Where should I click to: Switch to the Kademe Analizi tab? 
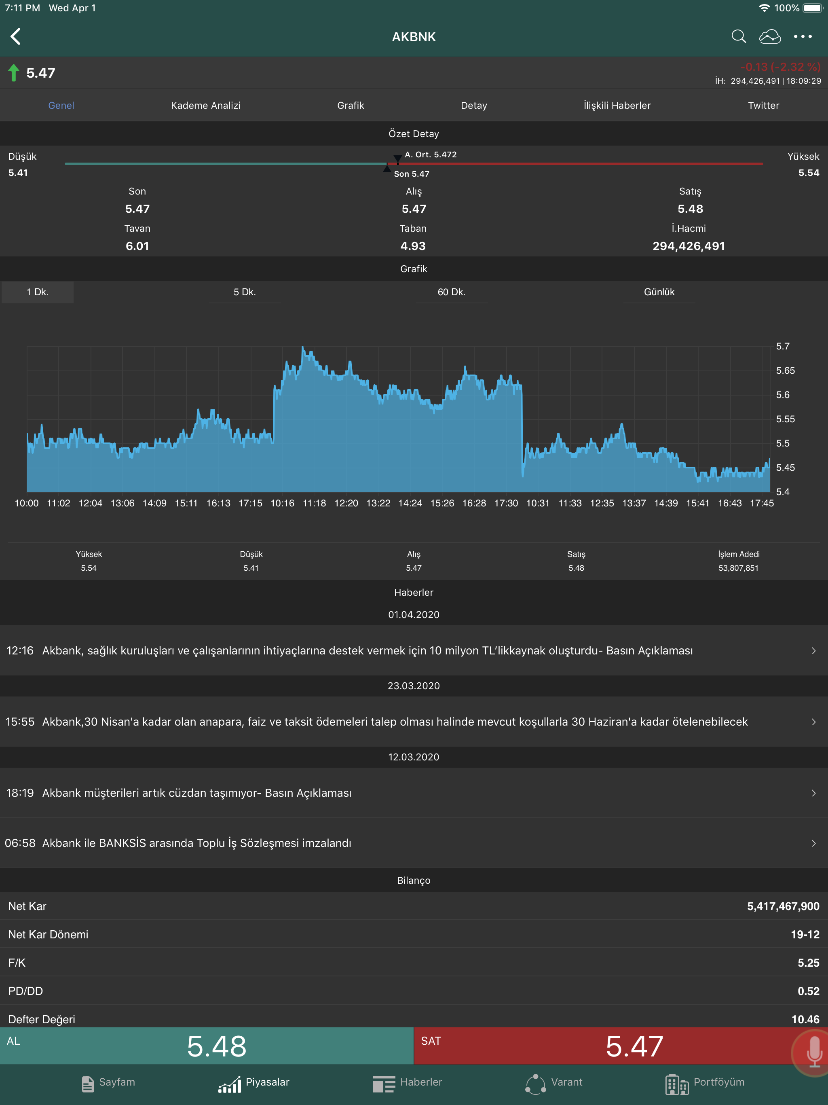tap(206, 106)
